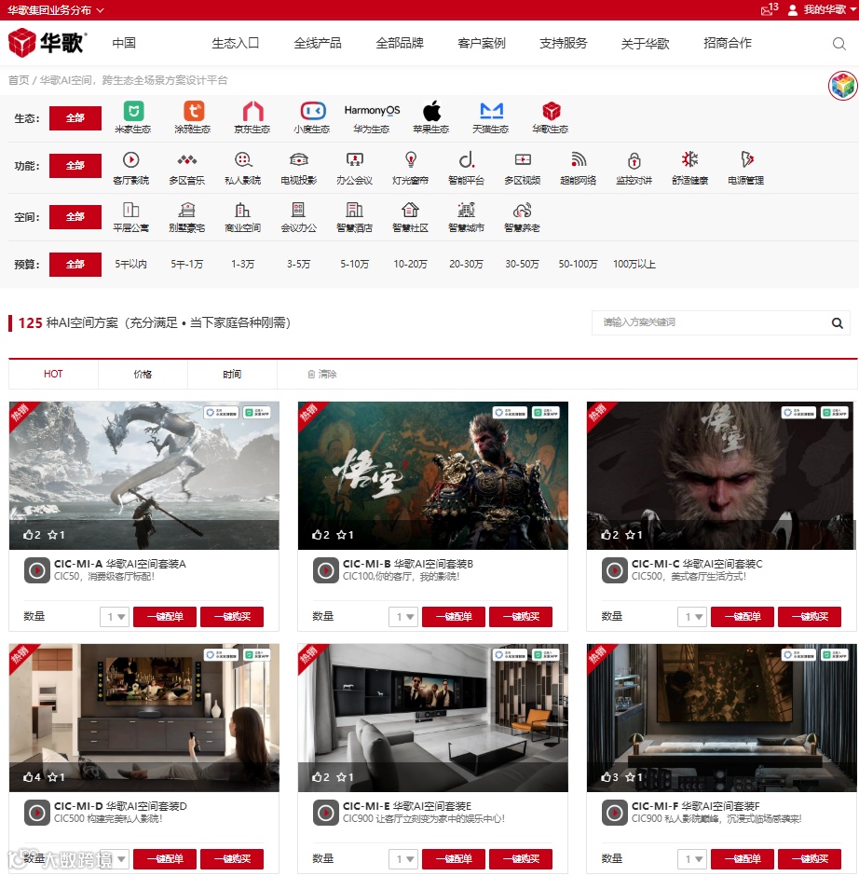859x876 pixels.
Task: Switch to the HOT sort tab
Action: click(53, 374)
